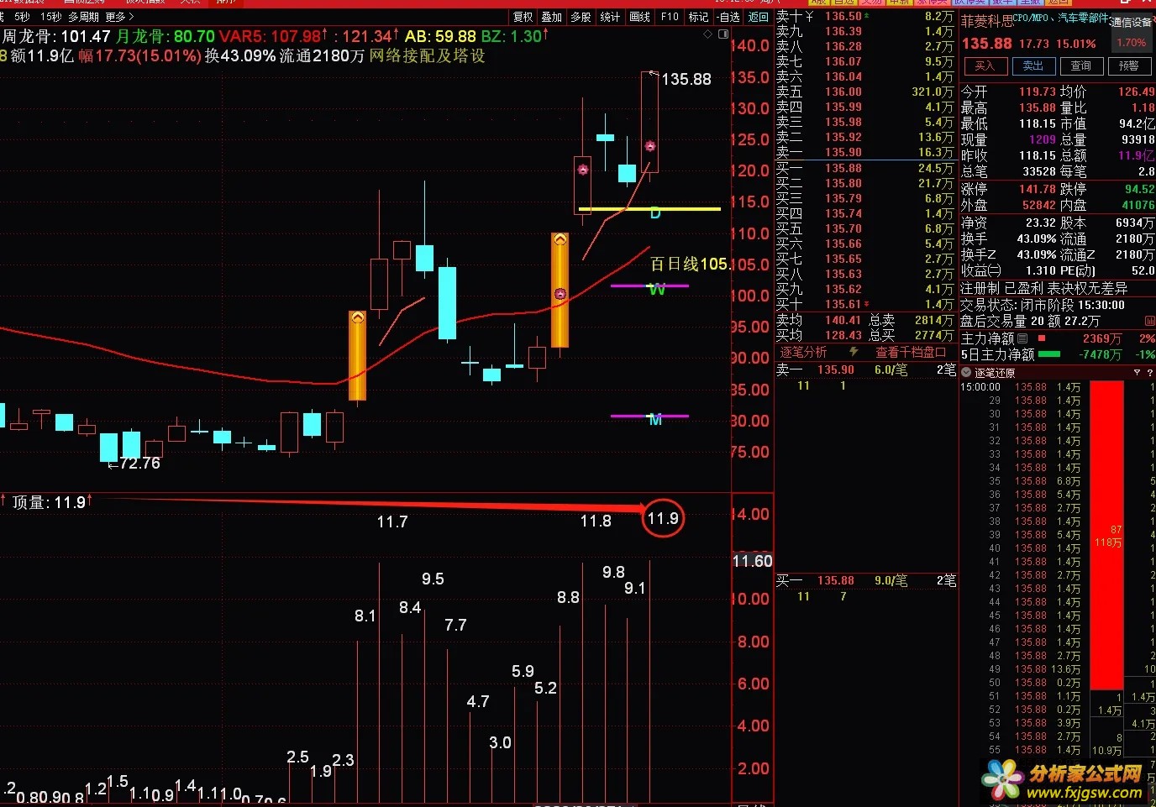Viewport: 1156px width, 807px height.
Task: Click the 网络接配及塔设 industry label
Action: [427, 55]
